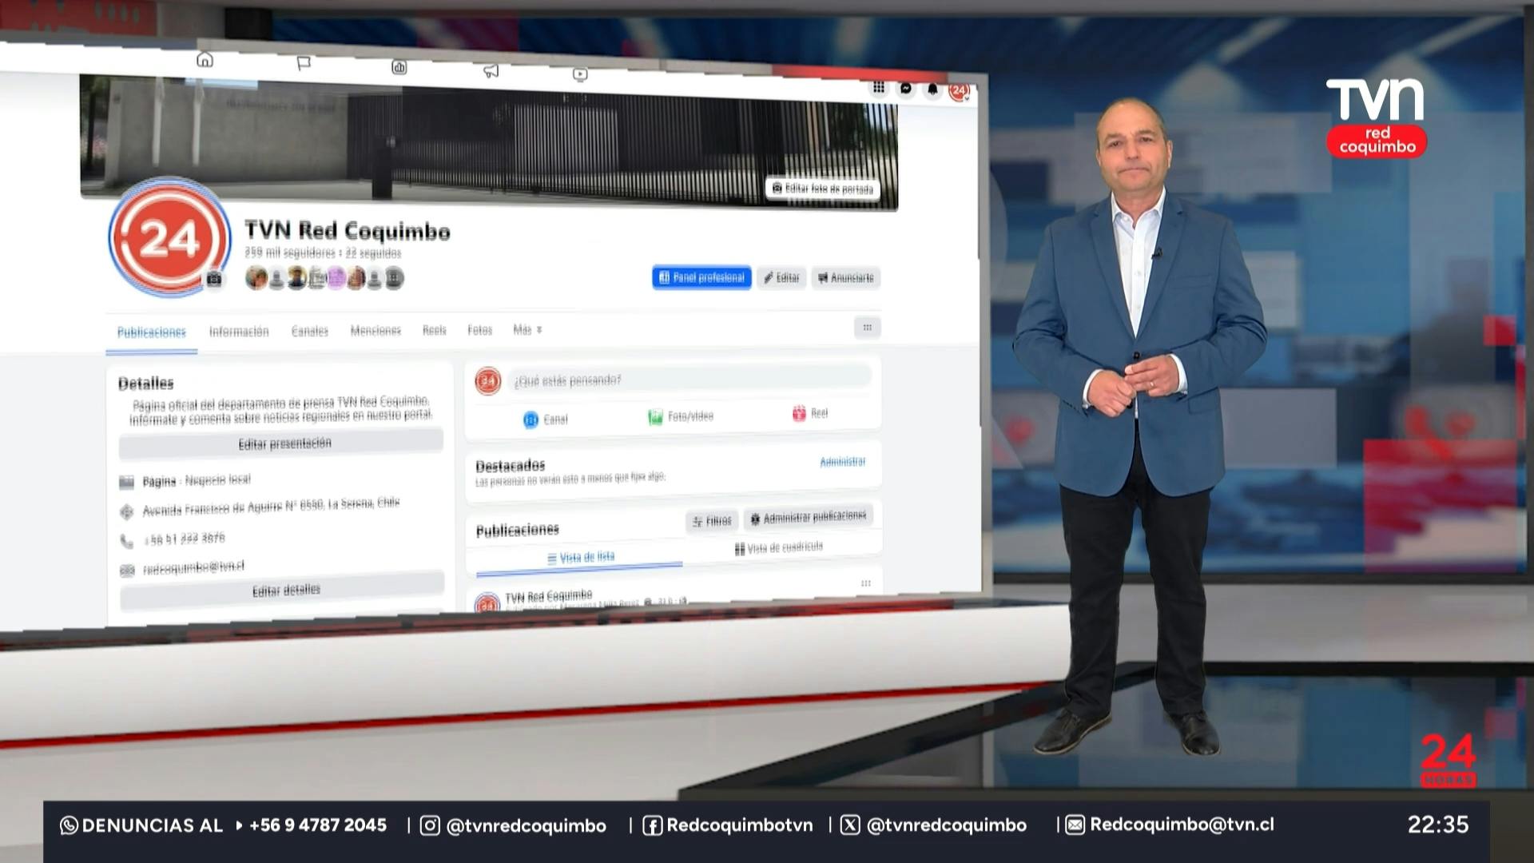Click Editar presentación button
This screenshot has height=863, width=1534.
coord(281,443)
